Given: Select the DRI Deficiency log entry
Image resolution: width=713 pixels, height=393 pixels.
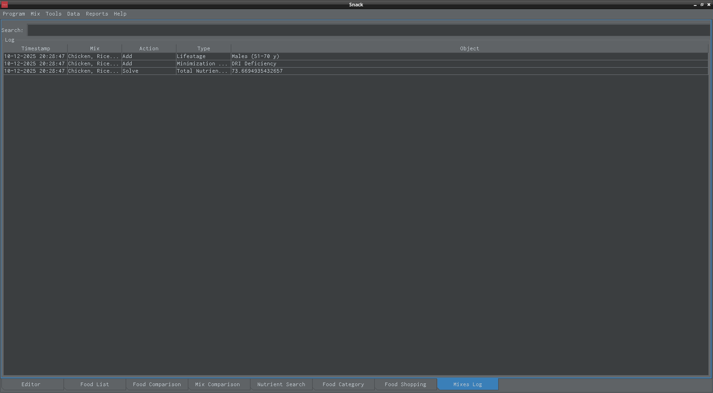Looking at the screenshot, I should [x=254, y=64].
